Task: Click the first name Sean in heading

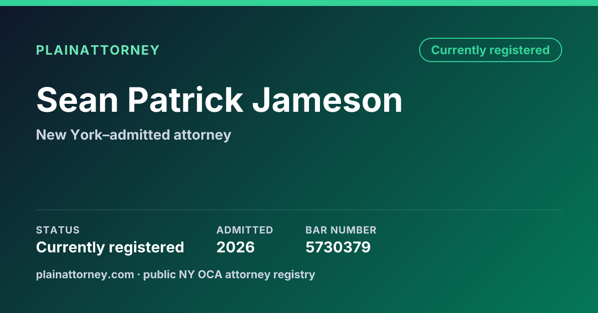Action: pos(77,100)
